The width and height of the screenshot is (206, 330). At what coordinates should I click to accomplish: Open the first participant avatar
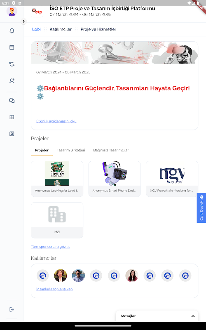click(43, 276)
